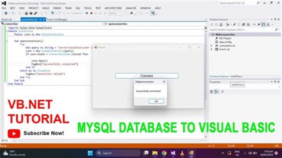Switch to the Solution Explorer bottom tab
The height and width of the screenshot is (158, 282).
pyautogui.click(x=219, y=77)
